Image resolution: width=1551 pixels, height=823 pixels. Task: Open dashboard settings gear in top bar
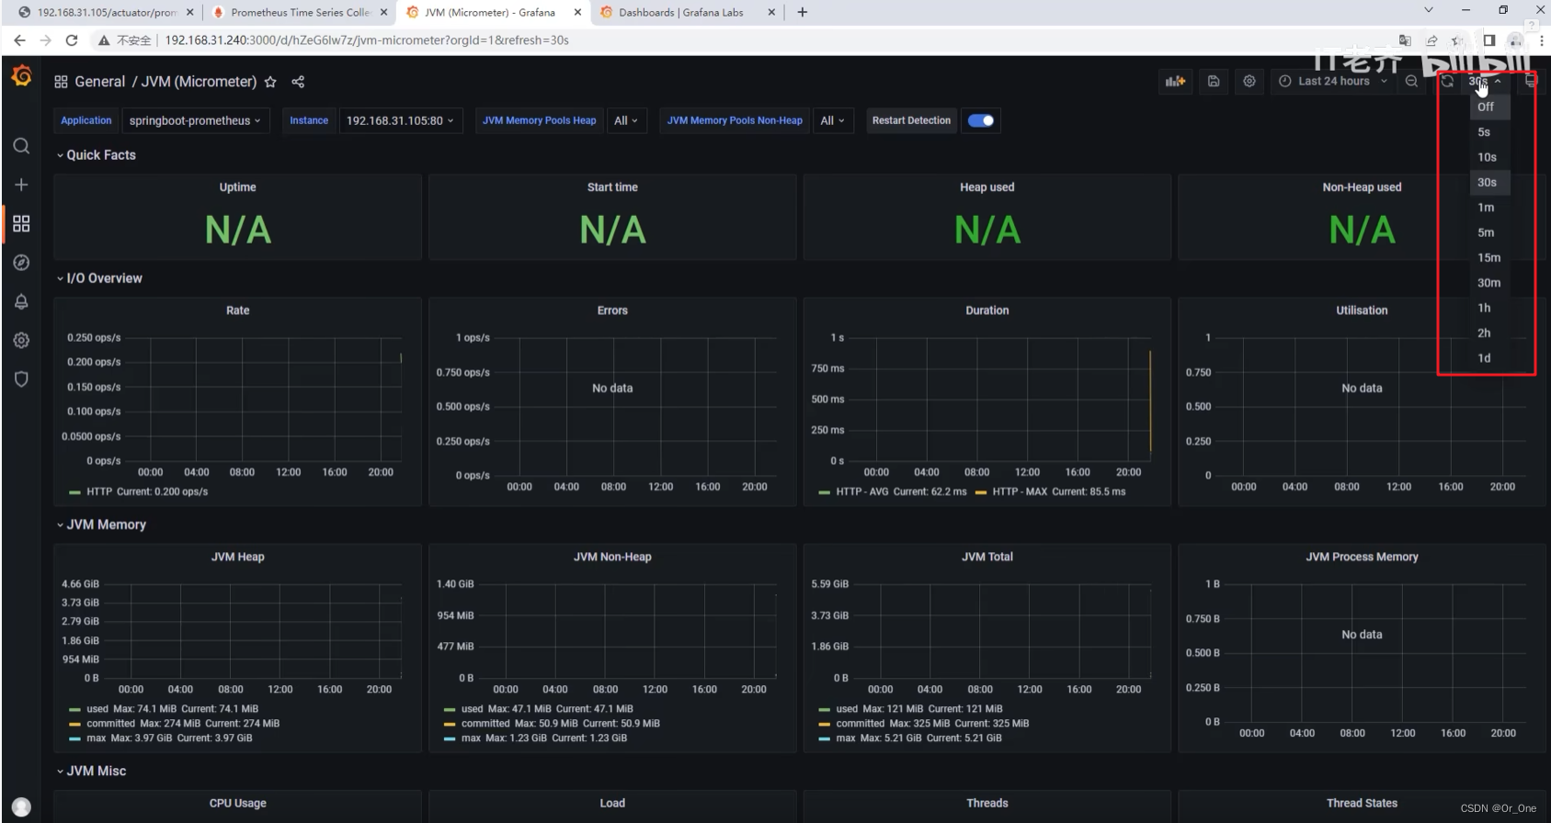click(x=1249, y=81)
